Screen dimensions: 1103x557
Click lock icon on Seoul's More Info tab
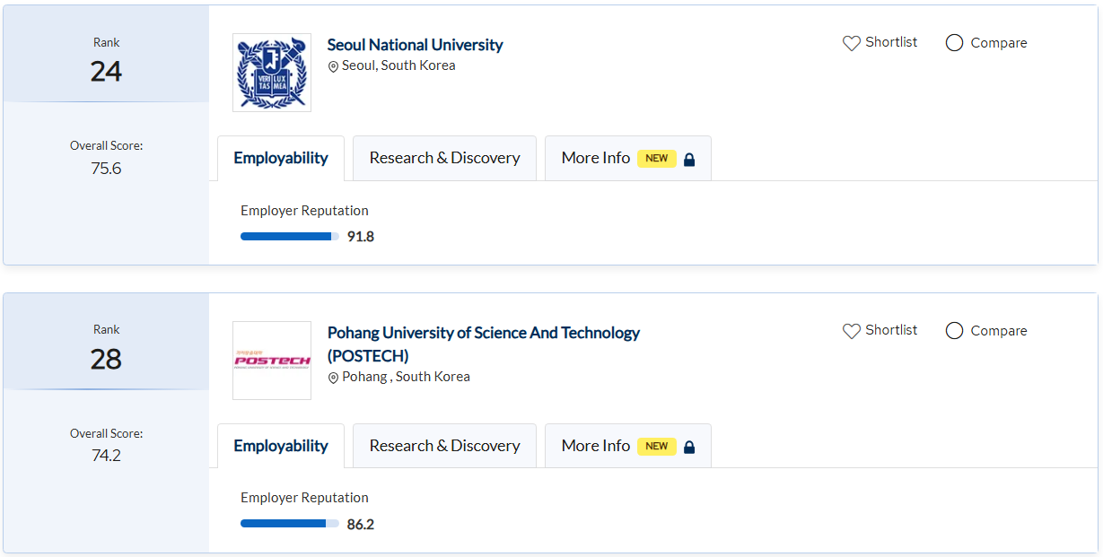(689, 160)
